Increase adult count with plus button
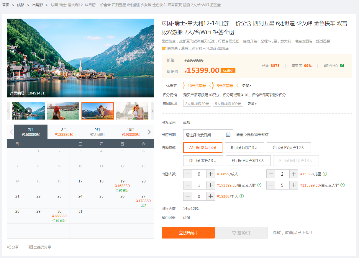This screenshot has width=359, height=258. pos(210,174)
